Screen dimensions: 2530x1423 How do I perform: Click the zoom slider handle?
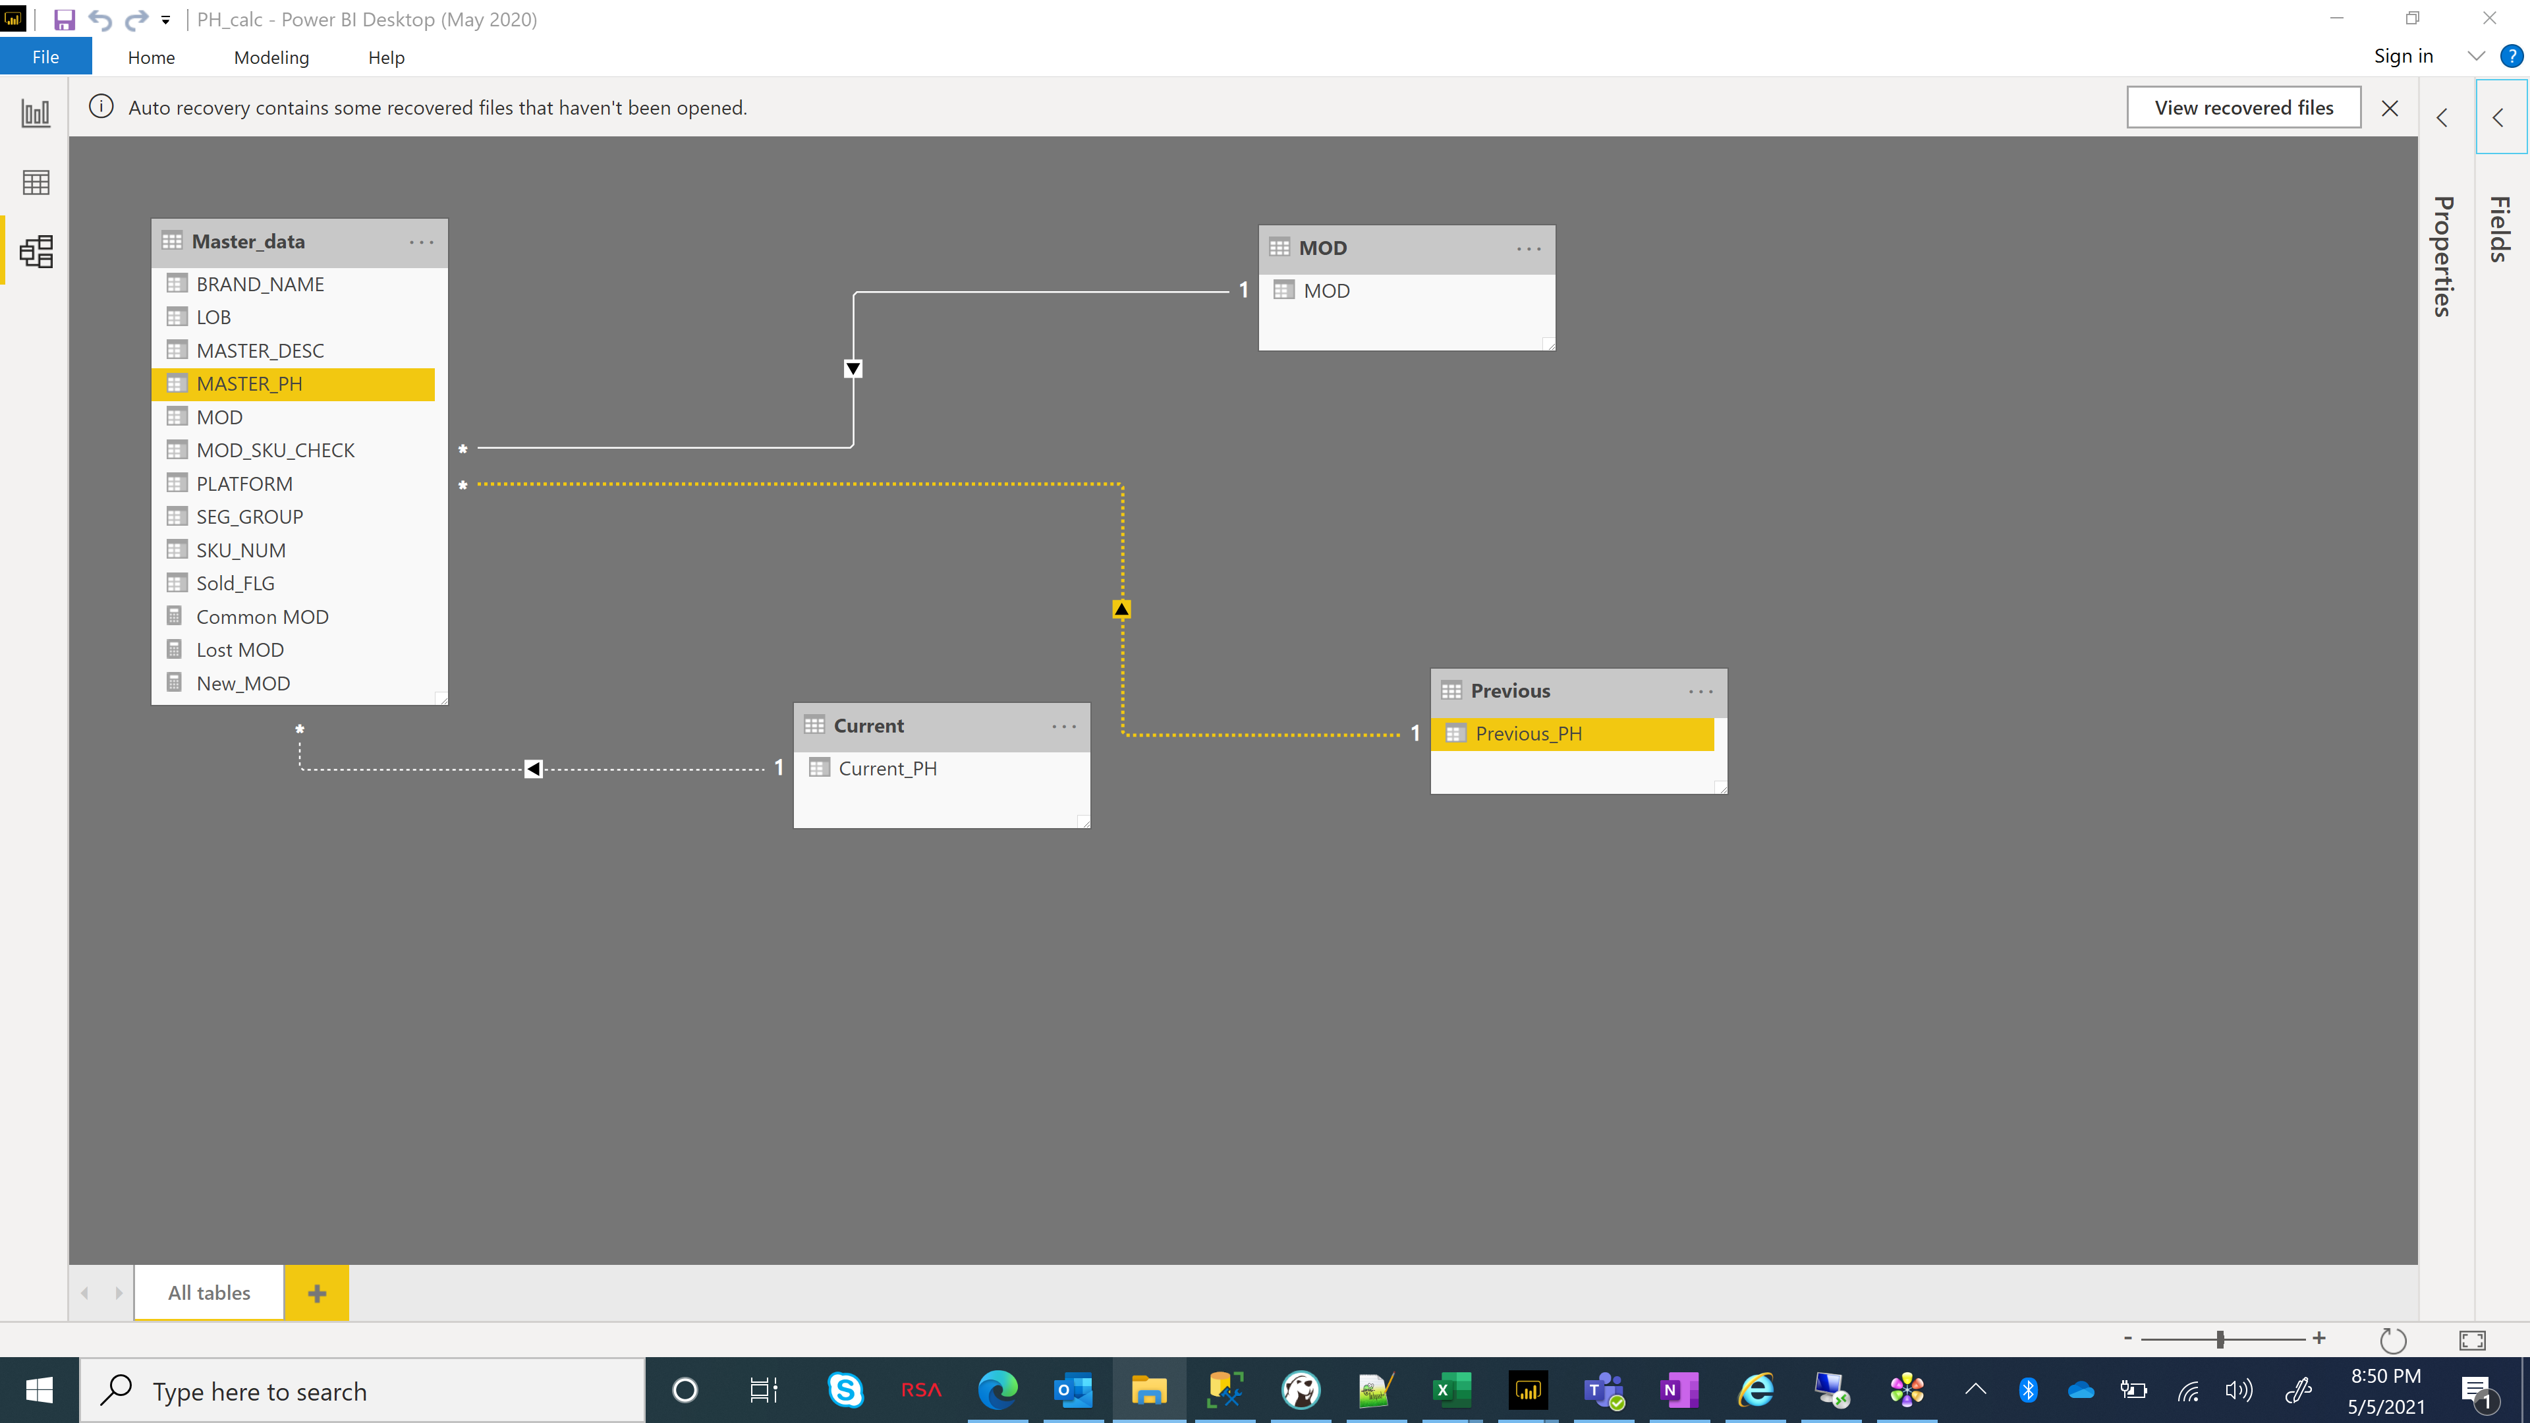2220,1339
